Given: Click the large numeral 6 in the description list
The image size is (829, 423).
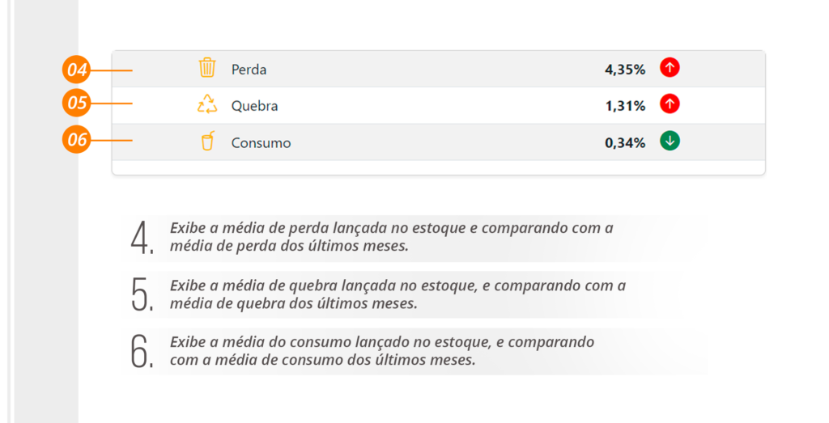Looking at the screenshot, I should (x=142, y=351).
